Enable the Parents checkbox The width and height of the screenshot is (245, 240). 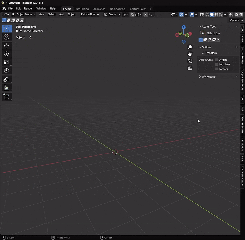217,69
